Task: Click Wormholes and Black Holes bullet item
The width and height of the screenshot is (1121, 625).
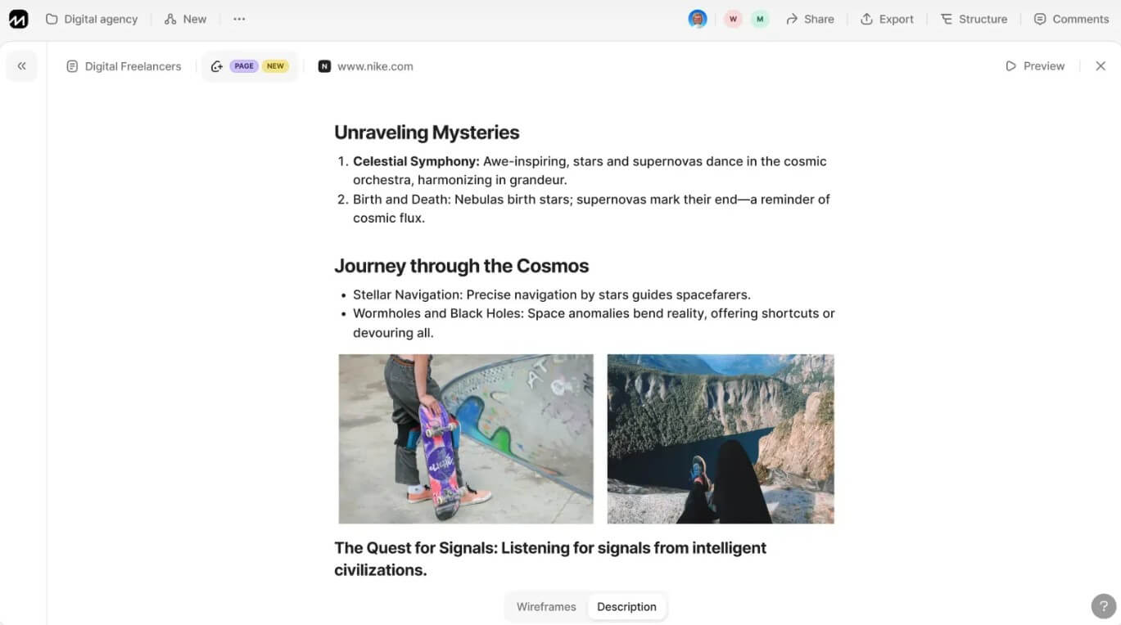Action: [594, 323]
